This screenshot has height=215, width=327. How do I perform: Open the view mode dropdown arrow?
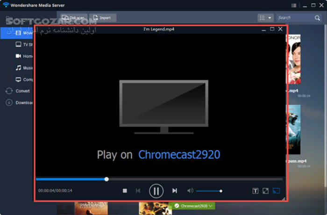pyautogui.click(x=270, y=18)
